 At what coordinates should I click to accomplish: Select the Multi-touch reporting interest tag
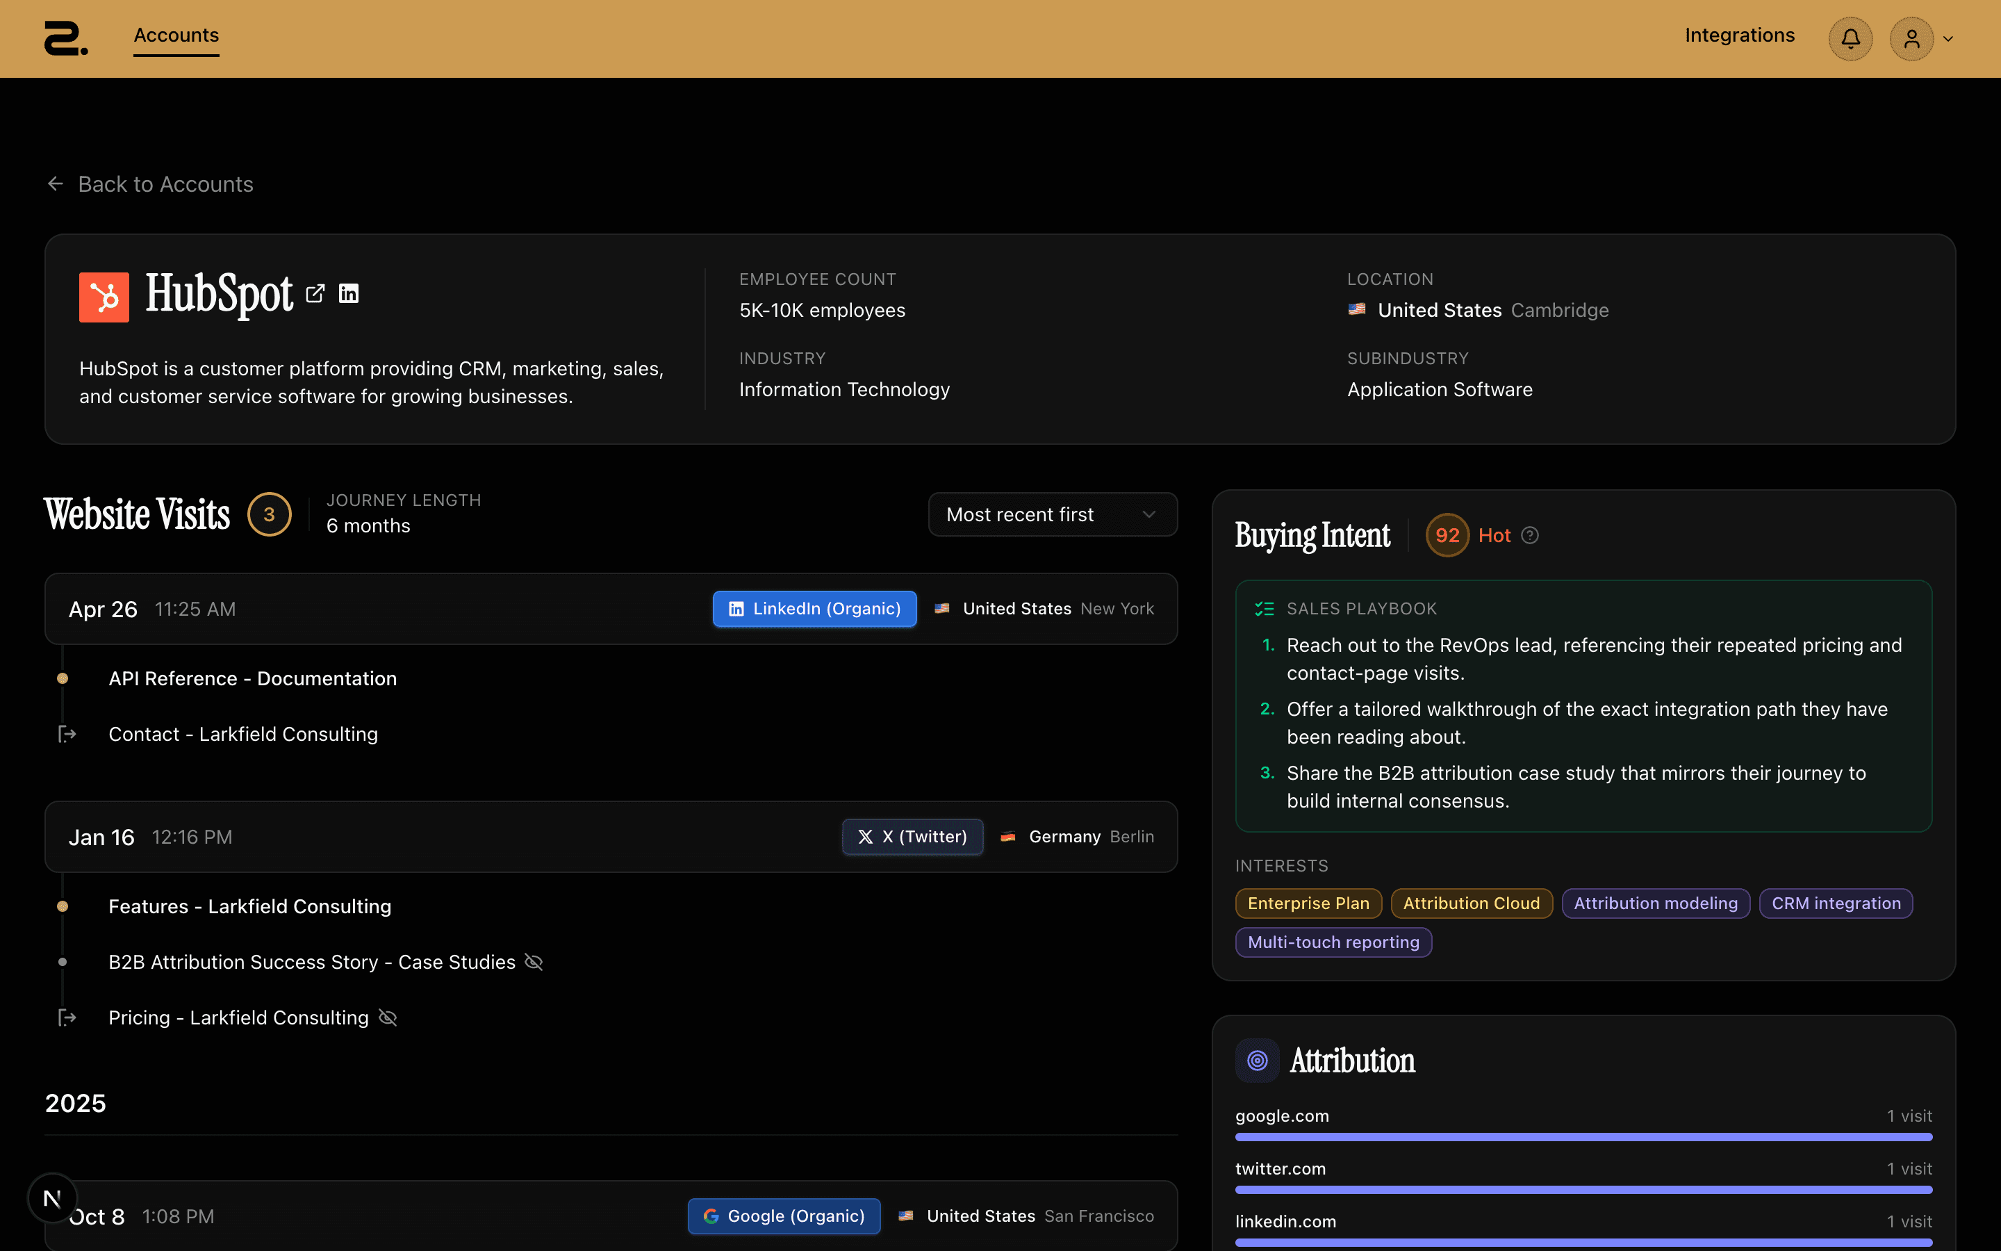point(1334,942)
